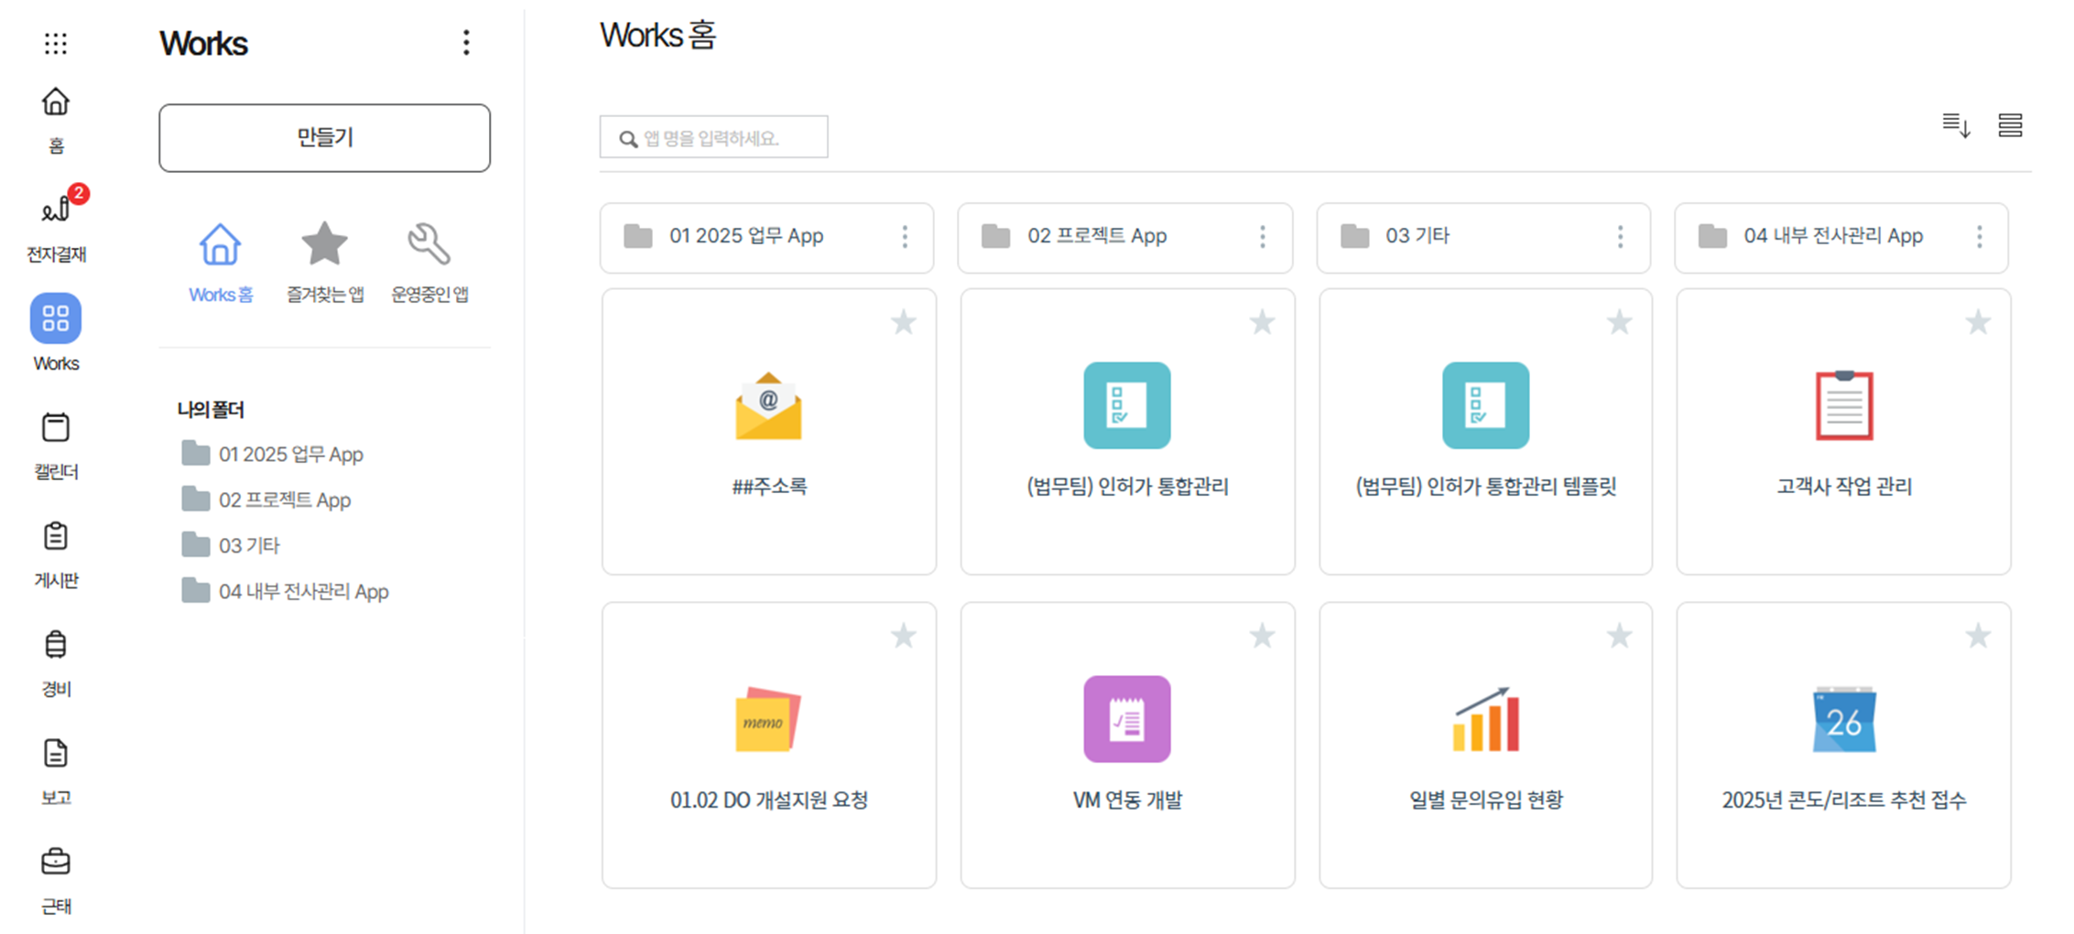Open the 게시판 sidebar icon
2074x934 pixels.
(x=56, y=552)
